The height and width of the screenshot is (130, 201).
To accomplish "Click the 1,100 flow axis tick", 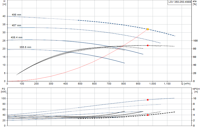I will tap(167, 84).
